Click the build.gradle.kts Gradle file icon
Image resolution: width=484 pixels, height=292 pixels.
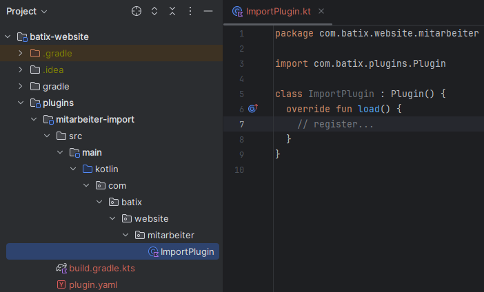tap(61, 268)
